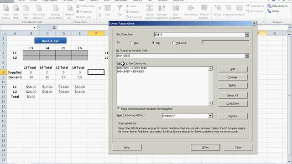Select the Min radio button

pyautogui.click(x=153, y=43)
